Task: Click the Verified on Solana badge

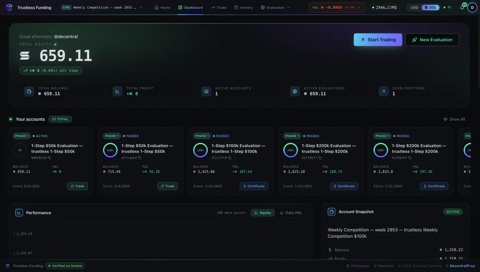Action: (x=65, y=266)
